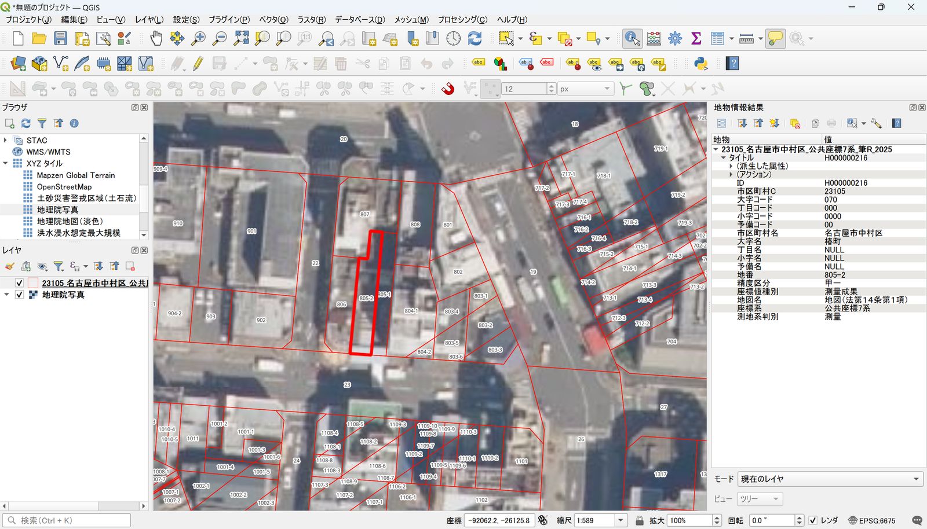Screen dimensions: 927x529
Task: Open the レイヤ(L) menu
Action: click(x=149, y=19)
